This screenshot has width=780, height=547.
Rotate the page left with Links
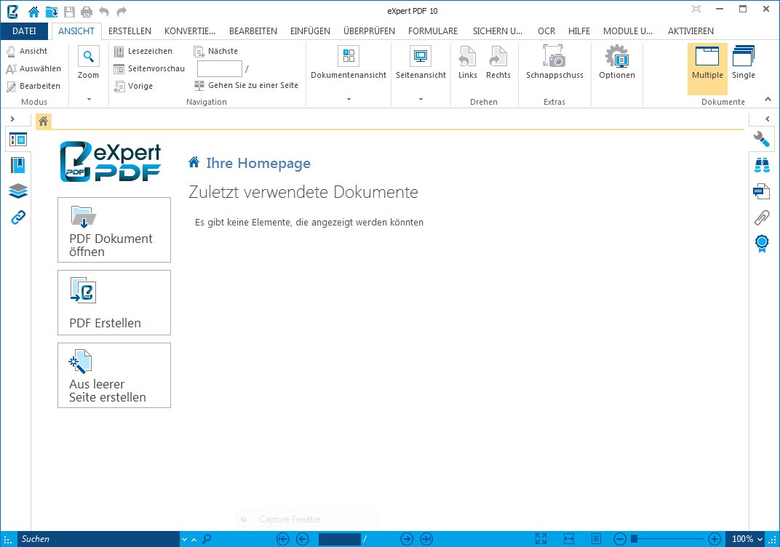coord(467,62)
